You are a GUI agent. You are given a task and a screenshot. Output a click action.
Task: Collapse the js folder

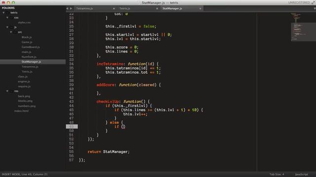click(x=7, y=27)
